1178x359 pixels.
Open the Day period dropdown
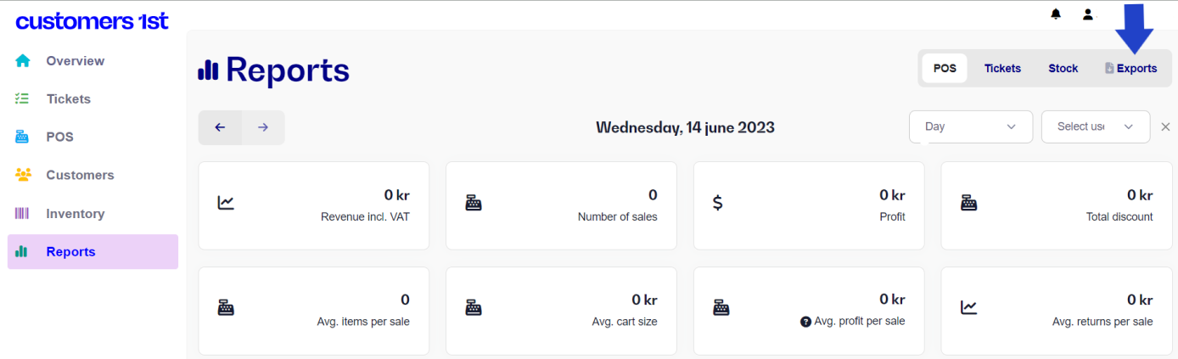[x=971, y=126]
